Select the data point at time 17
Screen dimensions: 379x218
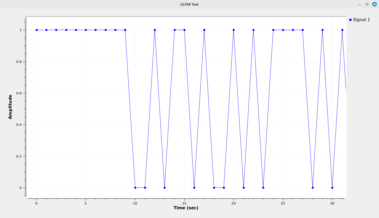(x=204, y=30)
